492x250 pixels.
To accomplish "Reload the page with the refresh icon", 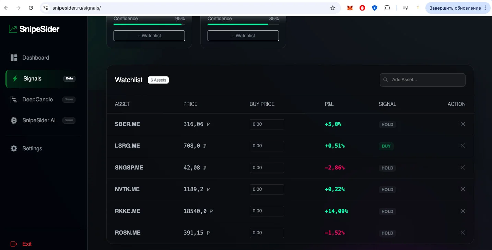I will (x=31, y=8).
